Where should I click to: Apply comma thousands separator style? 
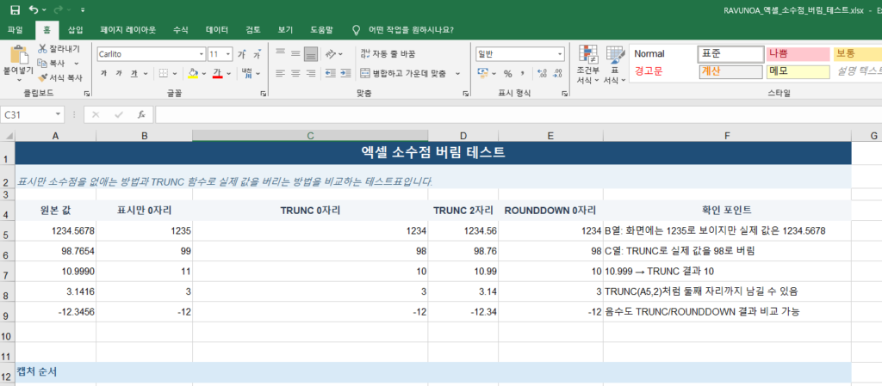click(523, 73)
